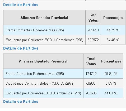126x111 pixels.
Task: Click the 174712 votes cell
Action: pyautogui.click(x=91, y=74)
